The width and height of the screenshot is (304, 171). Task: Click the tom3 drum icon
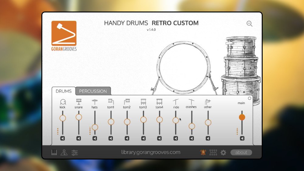[x=143, y=102]
